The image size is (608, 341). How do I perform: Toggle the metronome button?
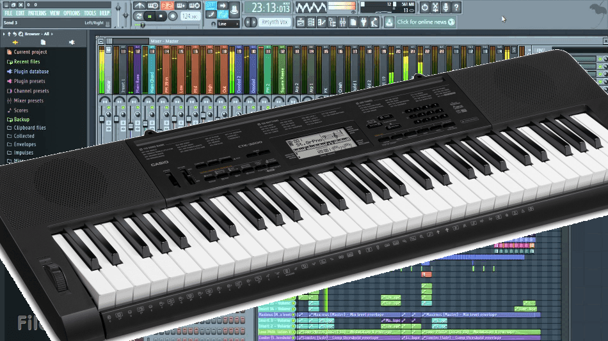140,5
